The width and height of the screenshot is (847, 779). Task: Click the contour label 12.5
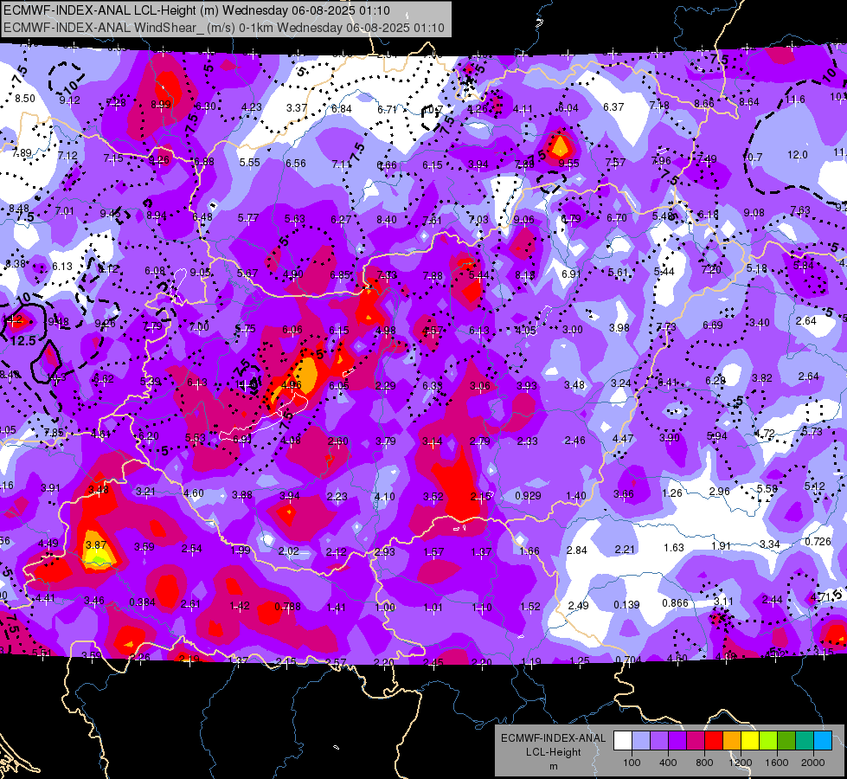(x=22, y=340)
